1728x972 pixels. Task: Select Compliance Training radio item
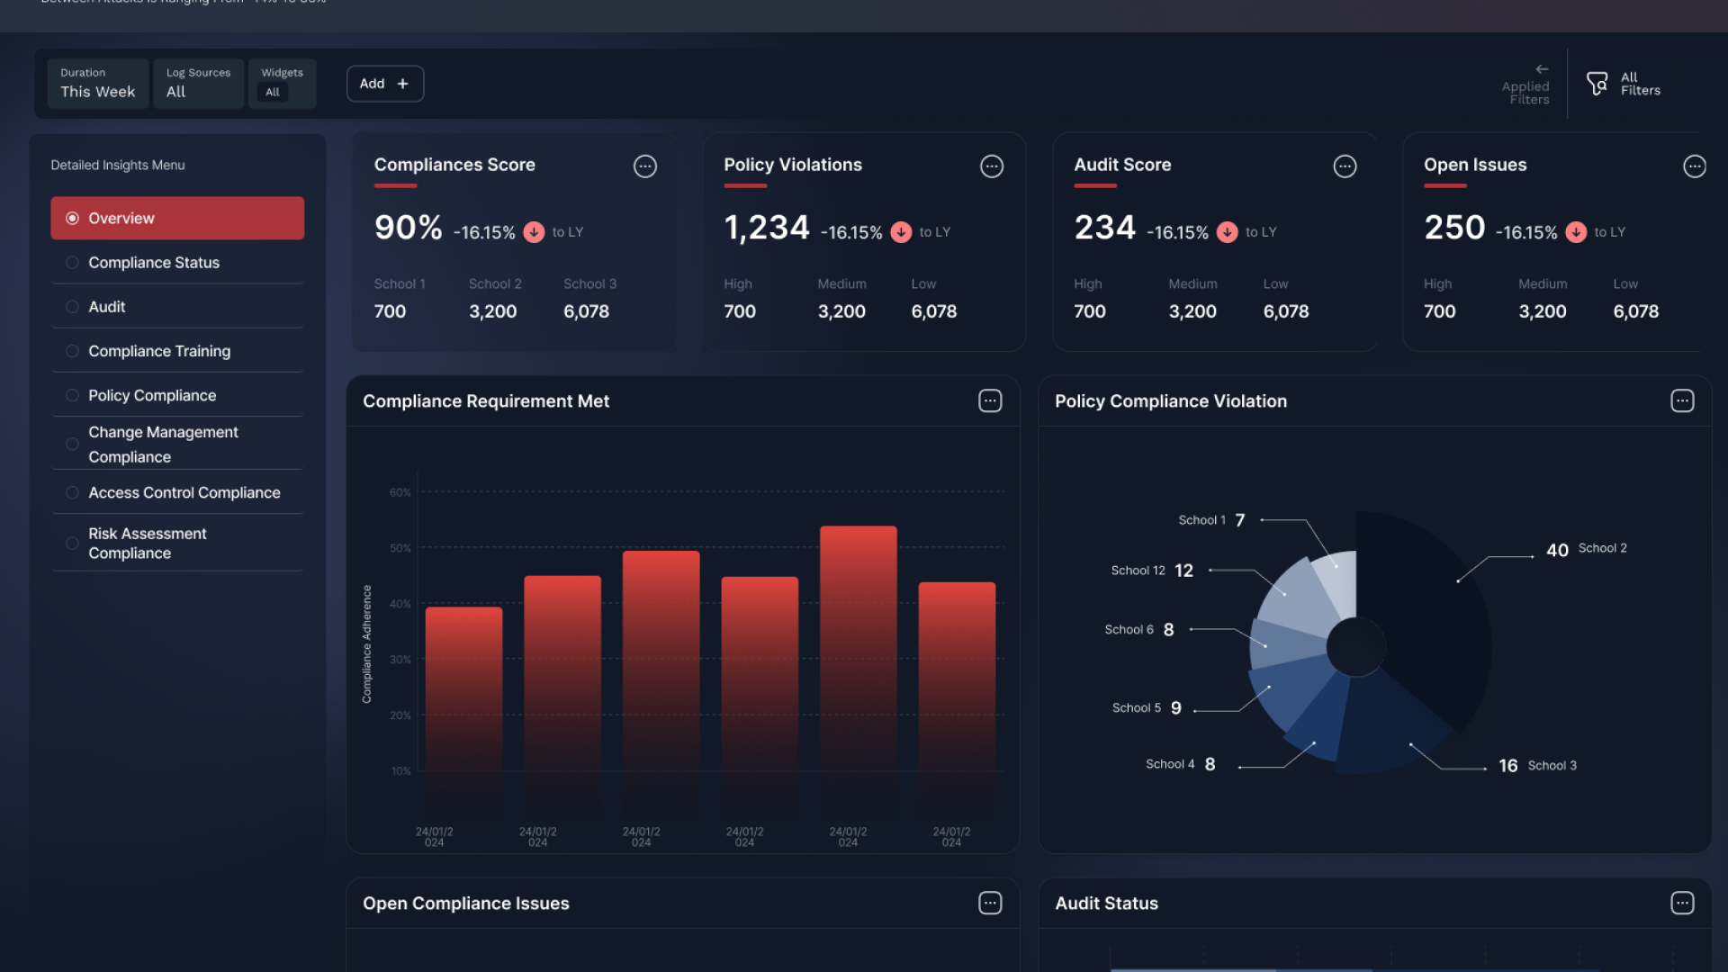point(73,351)
